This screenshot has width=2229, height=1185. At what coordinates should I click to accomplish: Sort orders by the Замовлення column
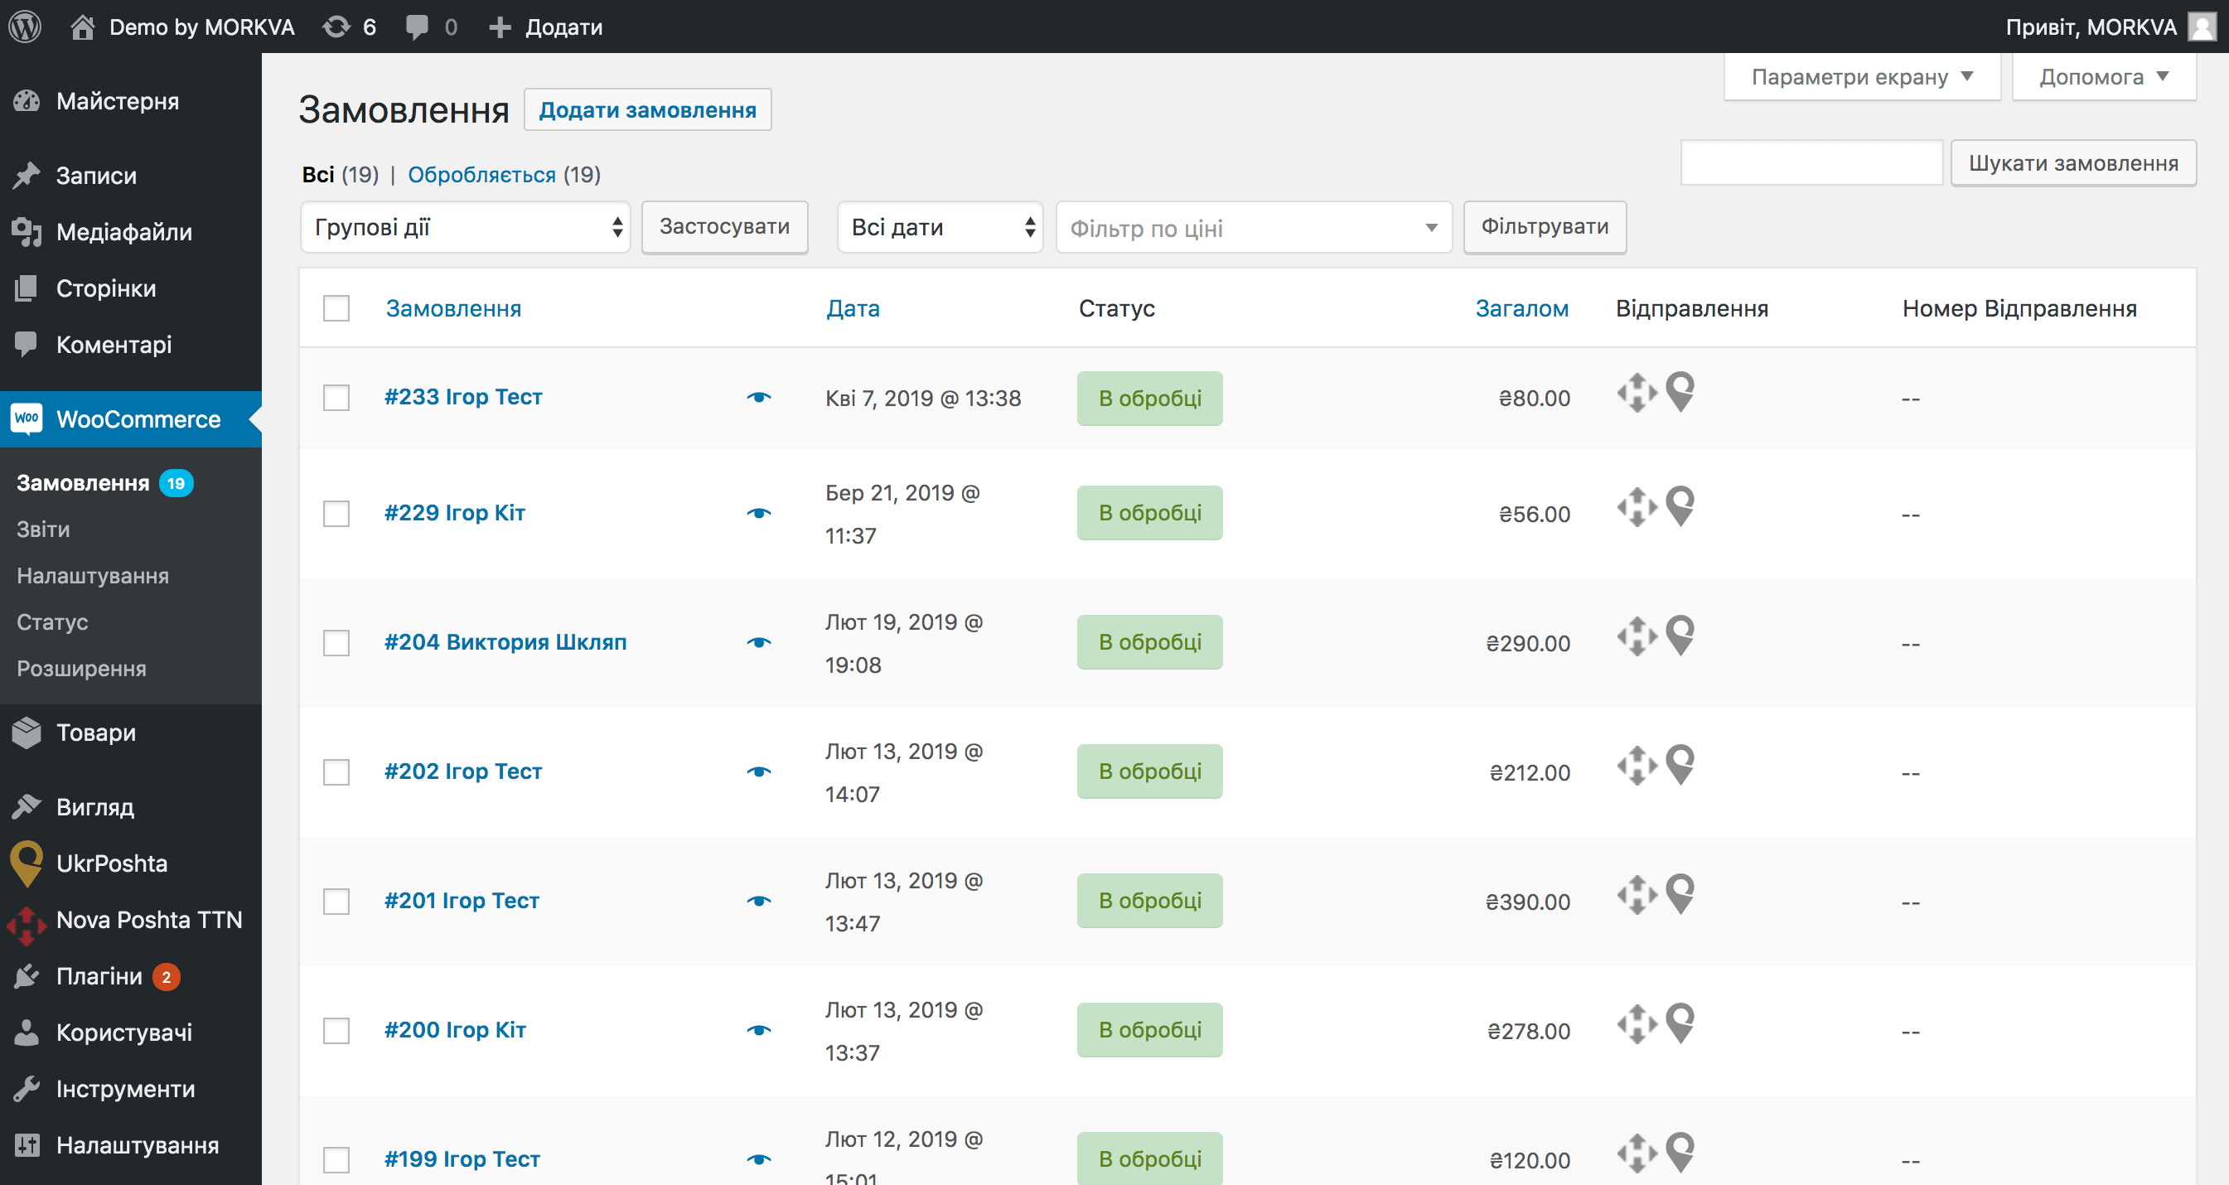pyautogui.click(x=453, y=308)
